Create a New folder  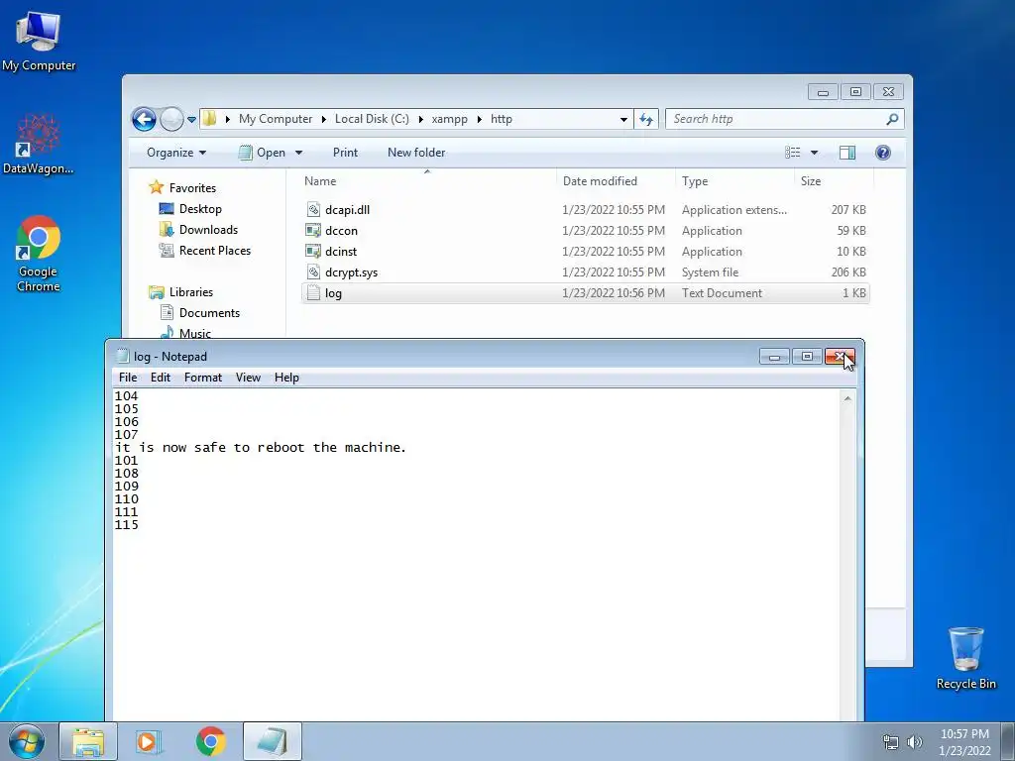coord(416,153)
